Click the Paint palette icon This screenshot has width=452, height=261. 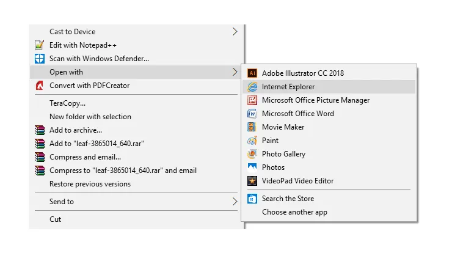pyautogui.click(x=252, y=141)
